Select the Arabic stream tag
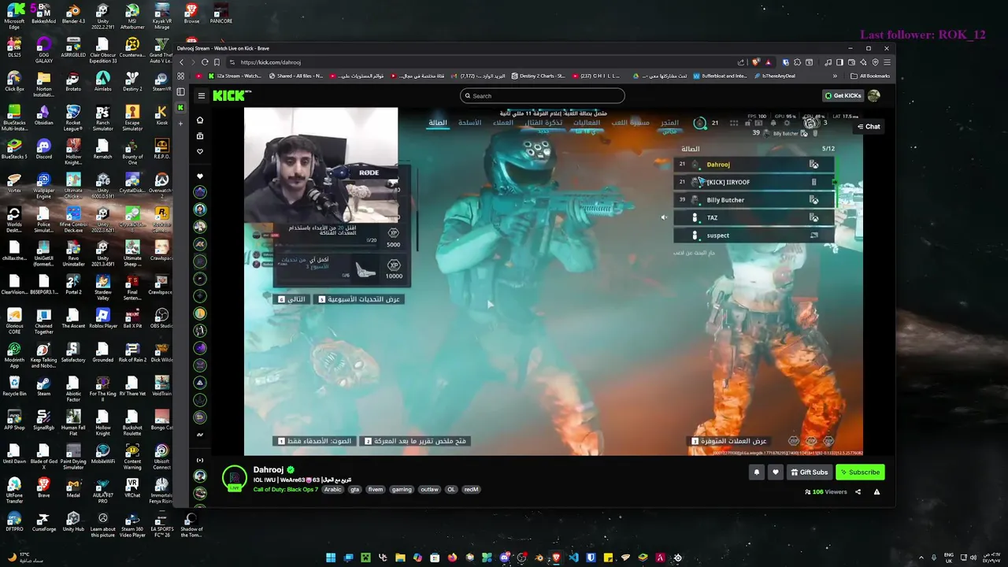Viewport: 1008px width, 567px height. pyautogui.click(x=333, y=489)
